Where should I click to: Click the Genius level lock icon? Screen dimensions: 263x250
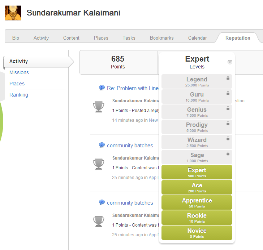[228, 108]
